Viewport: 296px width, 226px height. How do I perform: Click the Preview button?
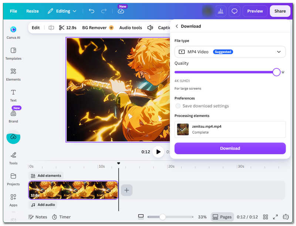pos(255,11)
